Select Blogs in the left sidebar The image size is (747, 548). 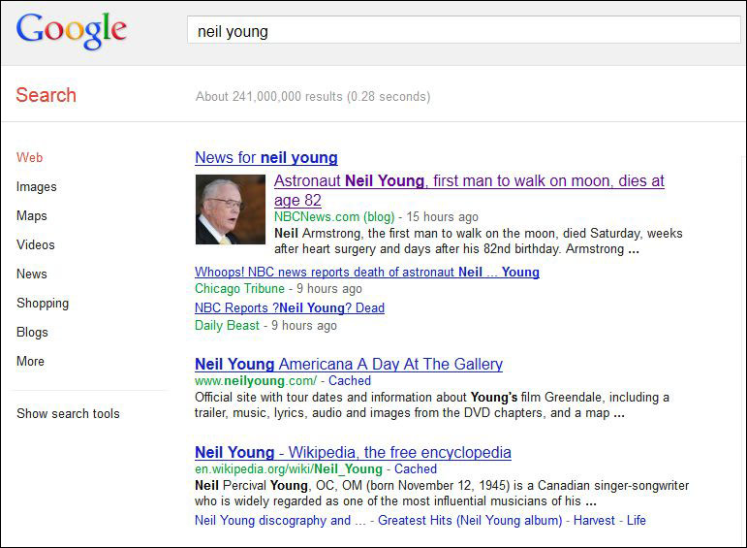(x=32, y=332)
